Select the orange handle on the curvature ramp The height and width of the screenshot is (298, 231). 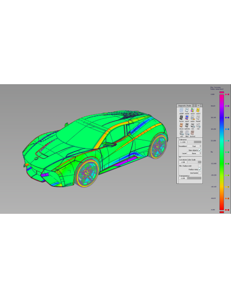tap(227, 198)
